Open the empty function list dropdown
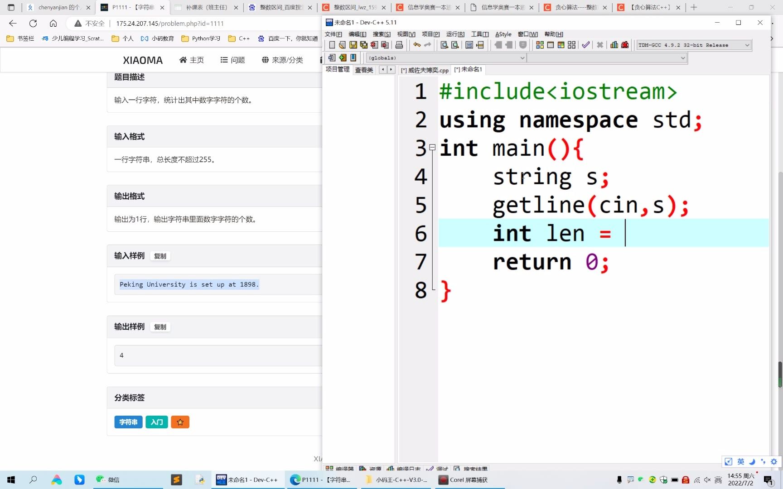 click(x=607, y=58)
